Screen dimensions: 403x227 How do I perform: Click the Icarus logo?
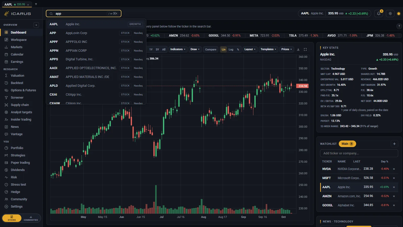(x=17, y=14)
